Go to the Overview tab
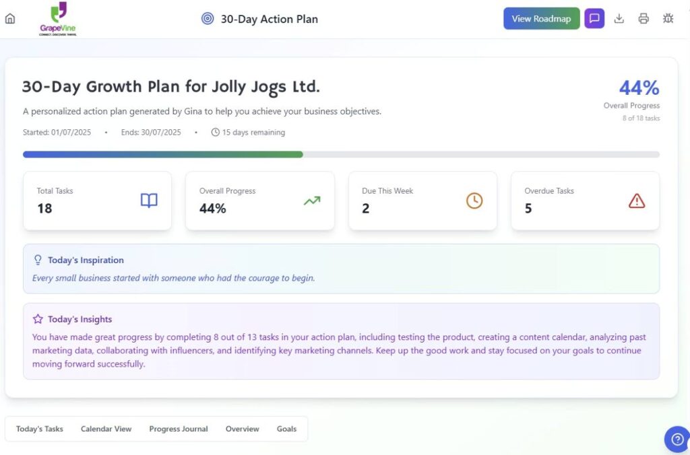This screenshot has width=690, height=455. (x=242, y=429)
